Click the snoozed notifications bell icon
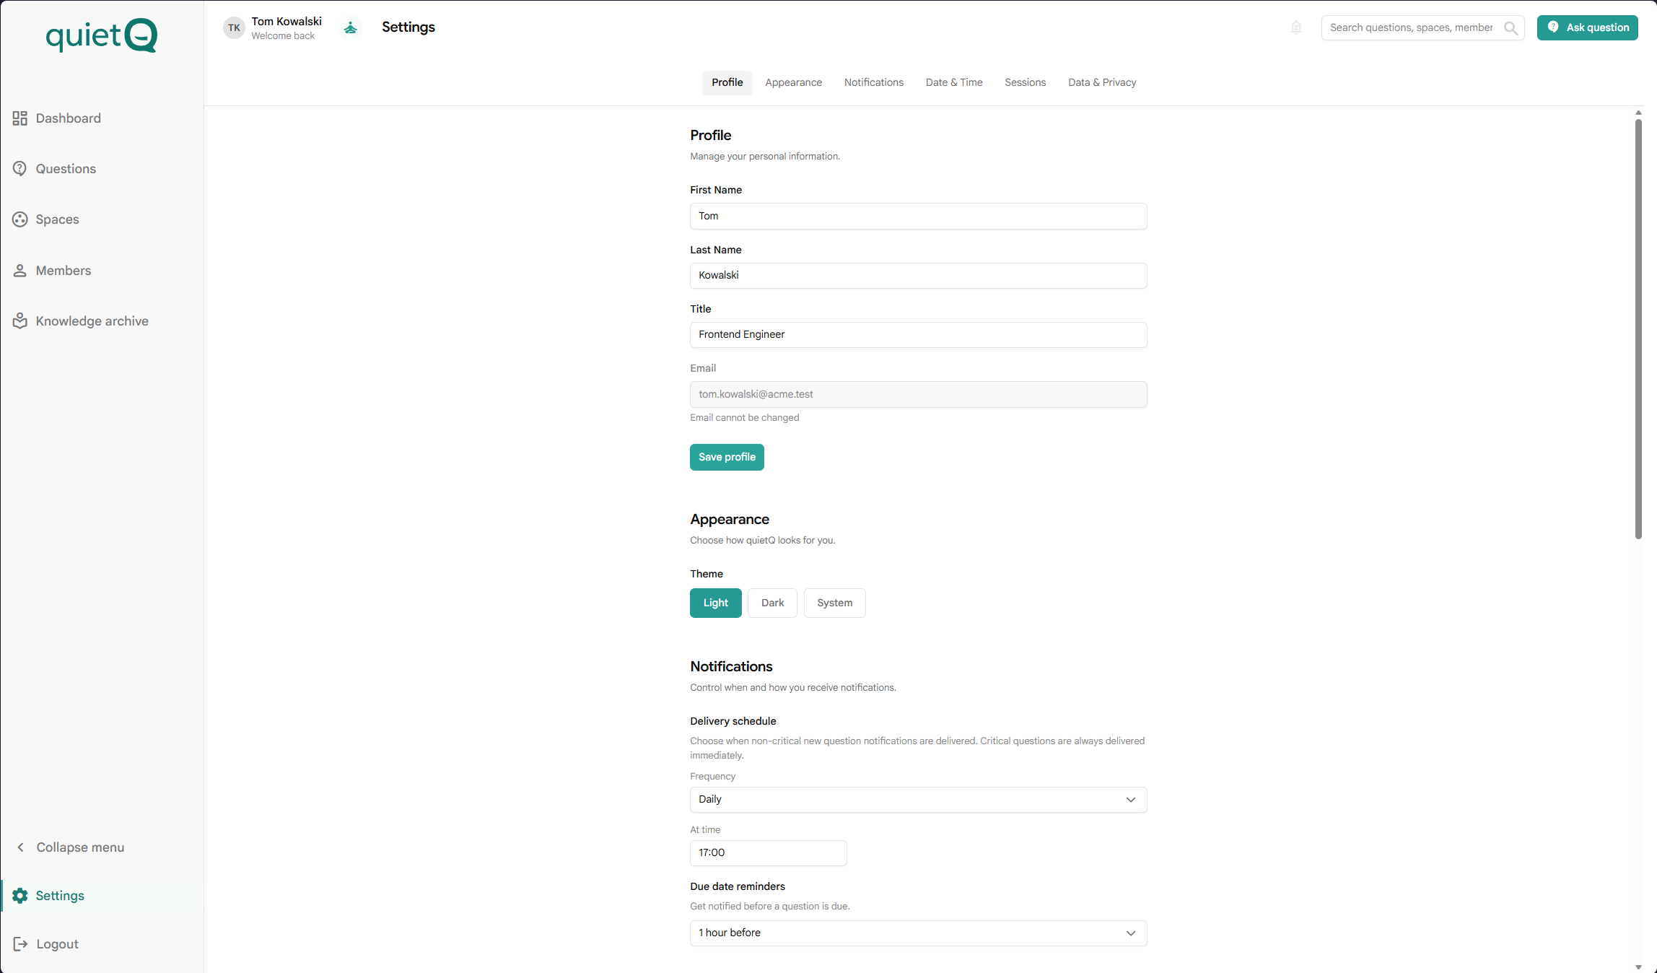 click(x=1295, y=27)
